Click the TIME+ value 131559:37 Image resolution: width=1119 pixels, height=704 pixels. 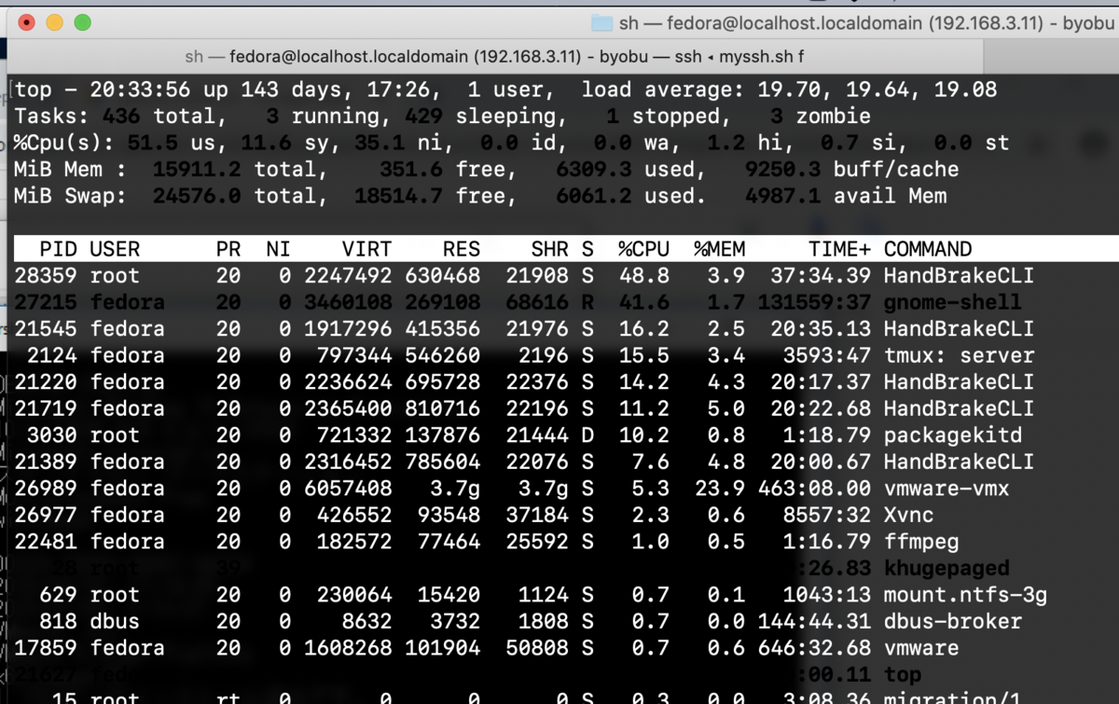click(814, 302)
